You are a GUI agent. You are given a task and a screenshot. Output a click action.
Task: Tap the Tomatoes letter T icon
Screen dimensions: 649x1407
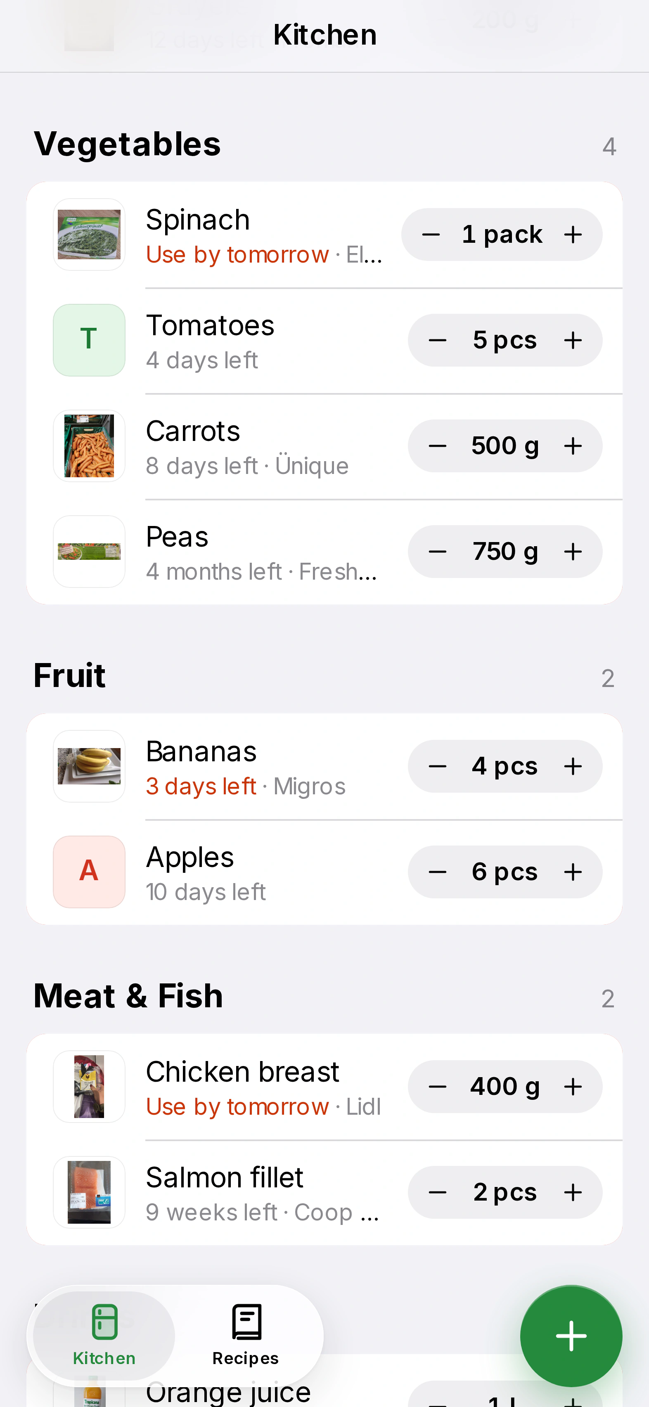(89, 340)
